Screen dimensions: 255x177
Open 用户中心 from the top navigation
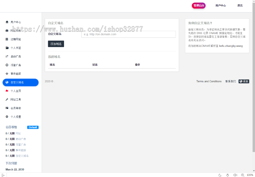[x=220, y=5]
